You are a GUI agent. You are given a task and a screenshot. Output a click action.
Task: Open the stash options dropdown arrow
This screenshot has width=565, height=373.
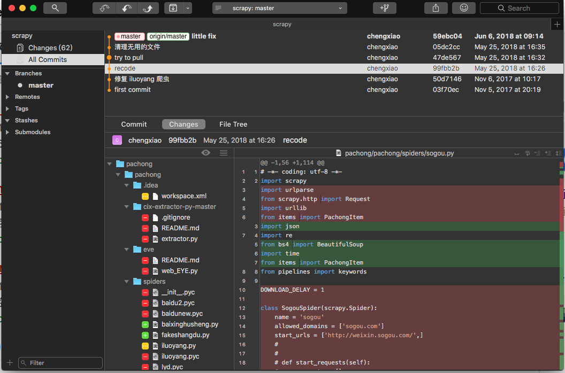[x=187, y=8]
